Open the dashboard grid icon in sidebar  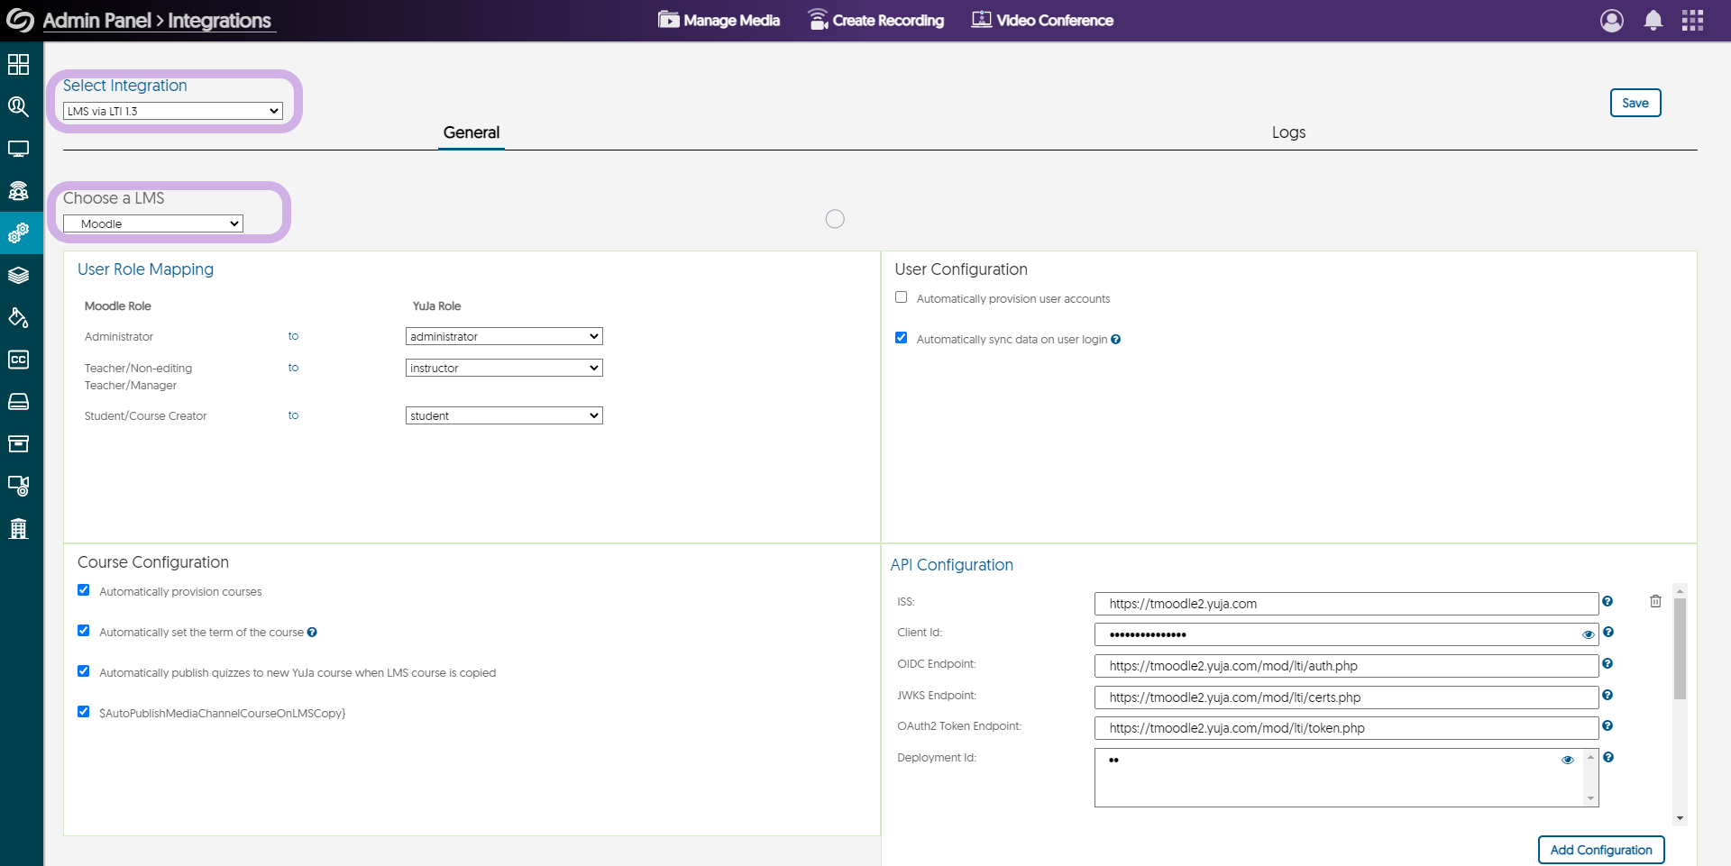coord(18,64)
